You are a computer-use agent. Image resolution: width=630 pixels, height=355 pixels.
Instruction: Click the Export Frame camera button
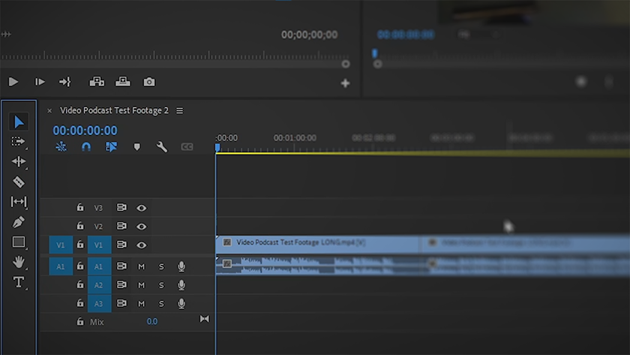[149, 82]
